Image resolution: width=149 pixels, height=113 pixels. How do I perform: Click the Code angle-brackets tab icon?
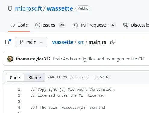click(13, 25)
